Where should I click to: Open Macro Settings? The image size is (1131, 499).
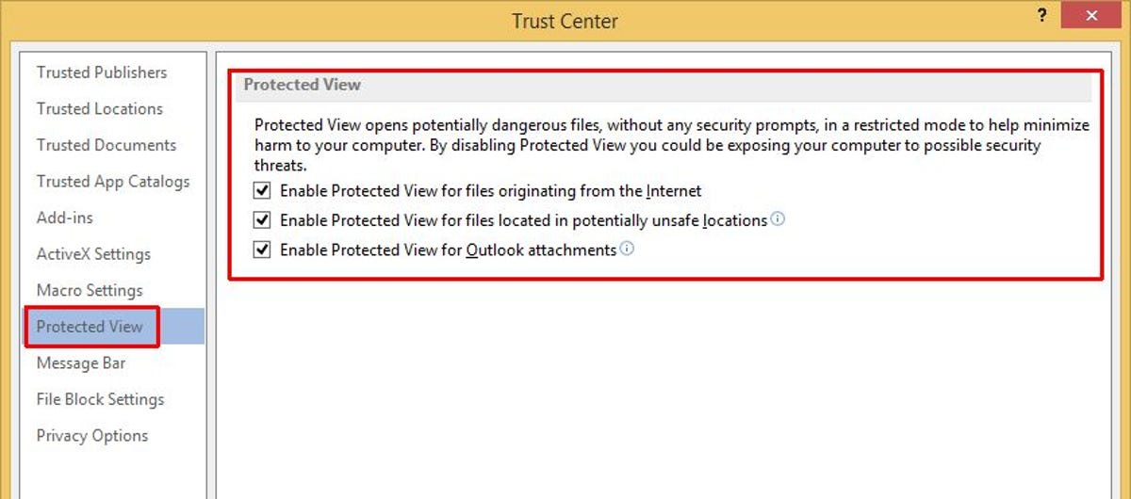(90, 290)
